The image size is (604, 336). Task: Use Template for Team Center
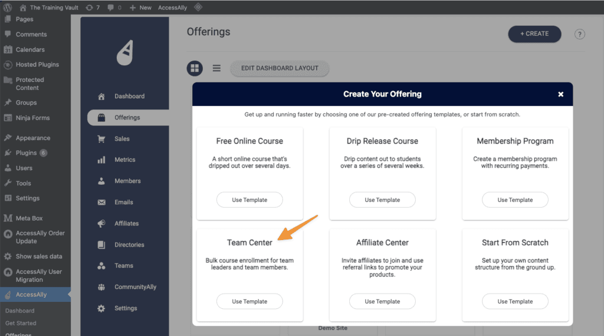(x=250, y=301)
